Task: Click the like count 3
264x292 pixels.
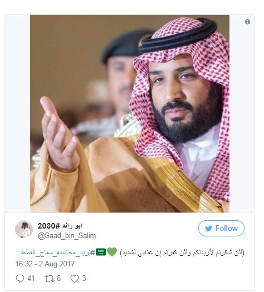Action: coord(84,279)
